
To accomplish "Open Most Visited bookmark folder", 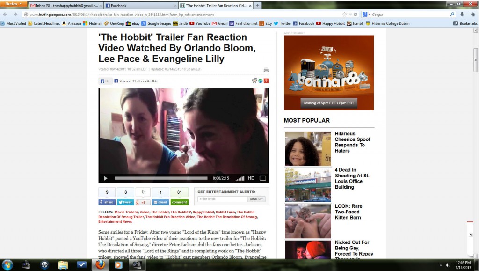I will click(x=14, y=23).
